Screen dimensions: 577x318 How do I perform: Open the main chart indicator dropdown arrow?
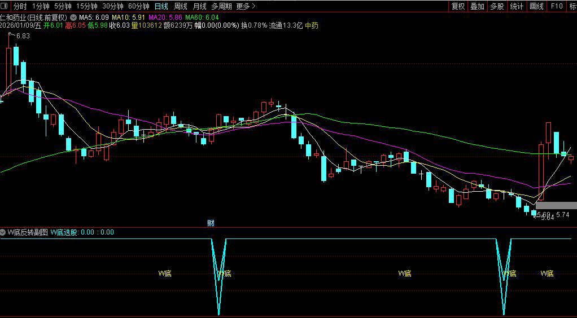click(73, 17)
